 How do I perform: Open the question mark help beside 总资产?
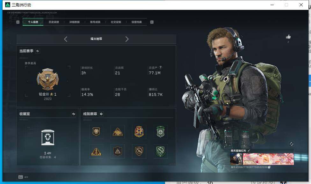[161, 67]
